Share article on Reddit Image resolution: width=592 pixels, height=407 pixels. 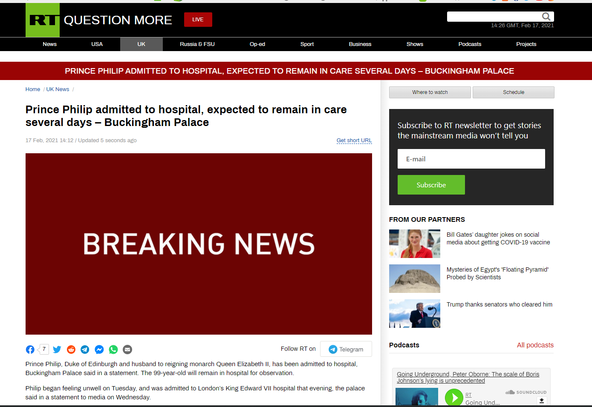(71, 350)
